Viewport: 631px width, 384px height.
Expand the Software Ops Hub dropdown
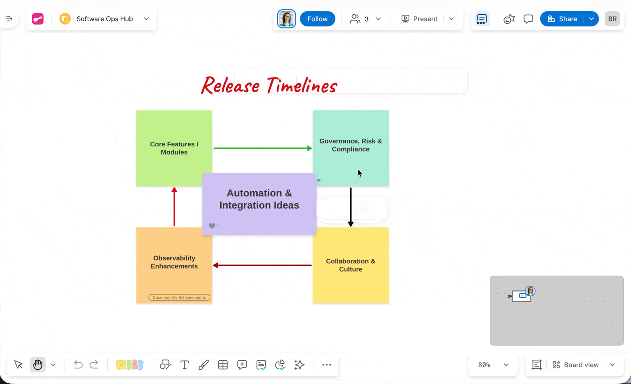click(147, 19)
